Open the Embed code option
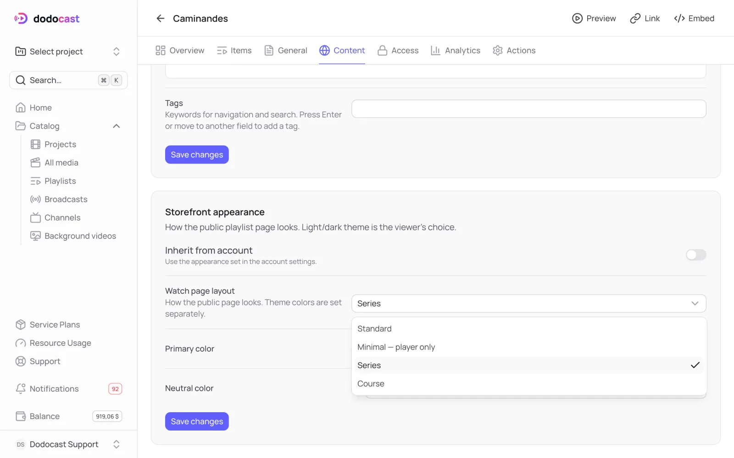This screenshot has height=458, width=734. [x=694, y=18]
